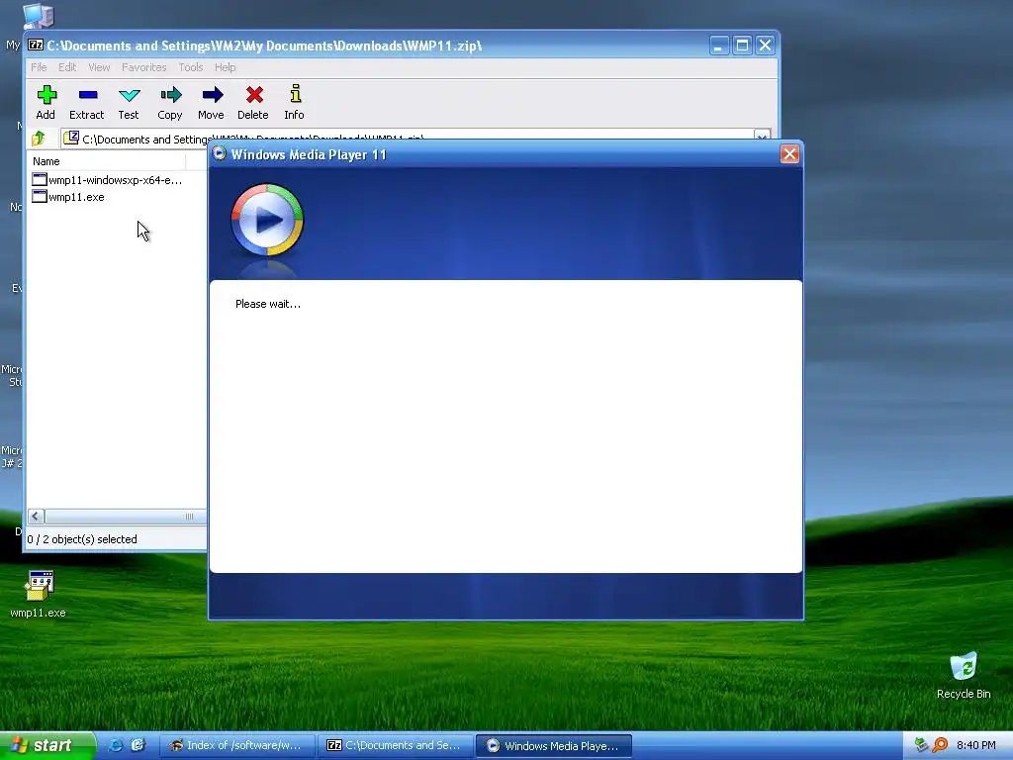Image resolution: width=1013 pixels, height=760 pixels.
Task: Click the Extract toolbar icon
Action: 87,102
